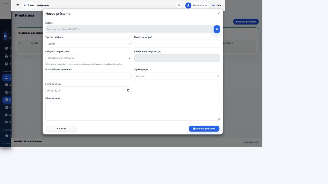Expand the Tipo de pago Mensual dropdown
This screenshot has width=328, height=184.
coord(177,76)
